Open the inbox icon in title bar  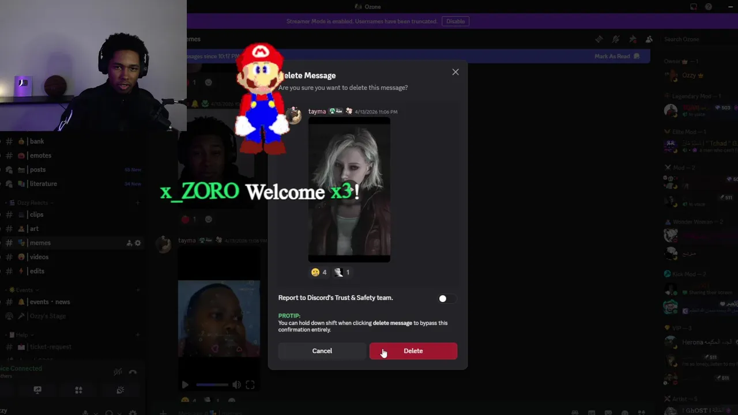(x=694, y=7)
